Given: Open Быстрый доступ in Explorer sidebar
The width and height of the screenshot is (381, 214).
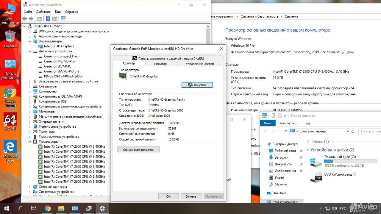Looking at the screenshot, I should point(285,144).
